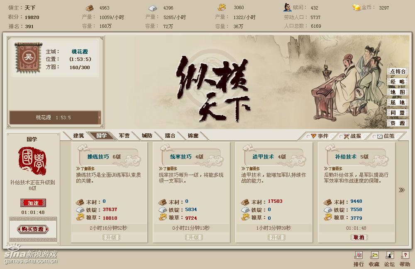
Task: Click the 购买资源 buy resources button
Action: 33,229
